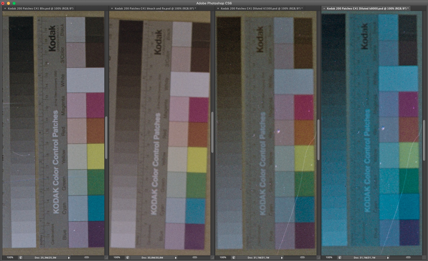
Task: Click the Doc: 25,3M/25,3M file size readout
Action: [45, 258]
